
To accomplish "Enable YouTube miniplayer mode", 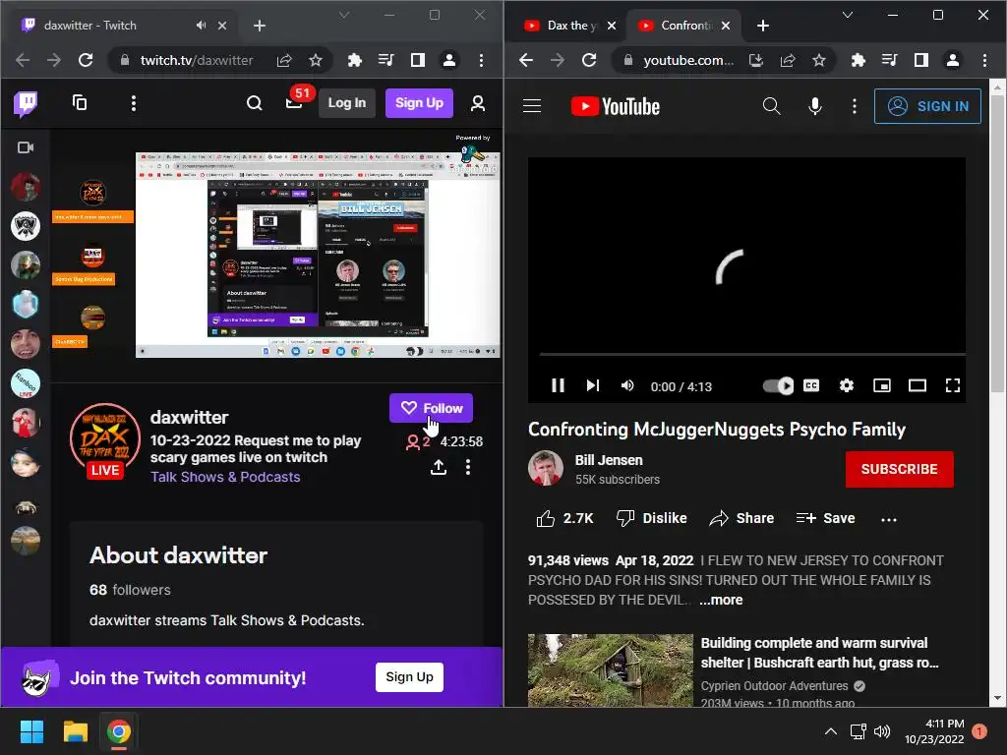I will [x=882, y=385].
